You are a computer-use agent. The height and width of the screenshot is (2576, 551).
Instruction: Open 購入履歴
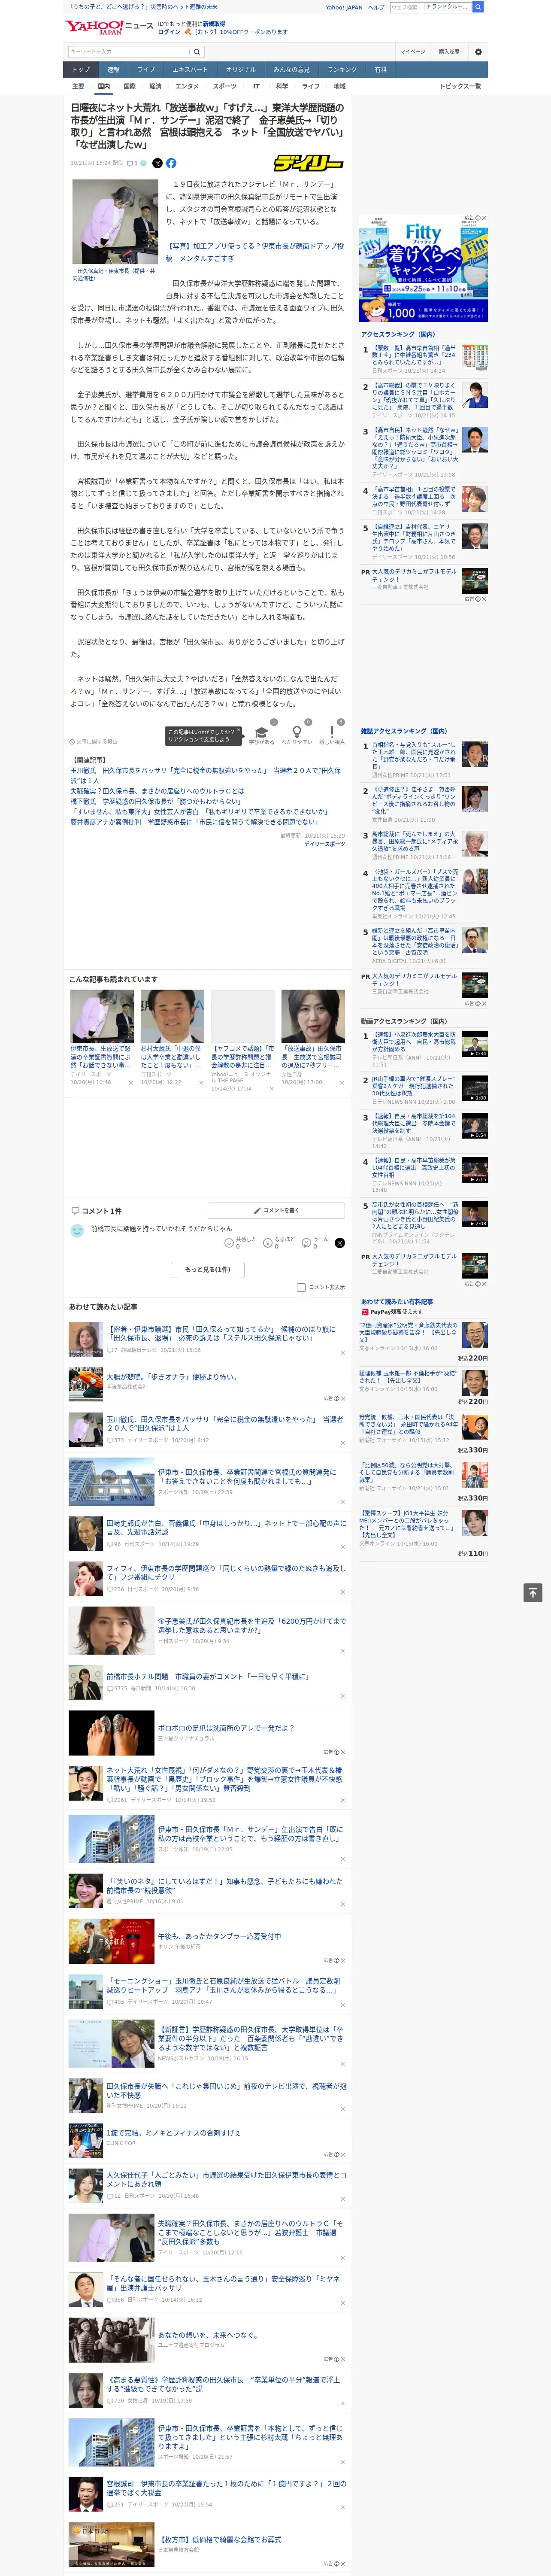click(x=449, y=52)
